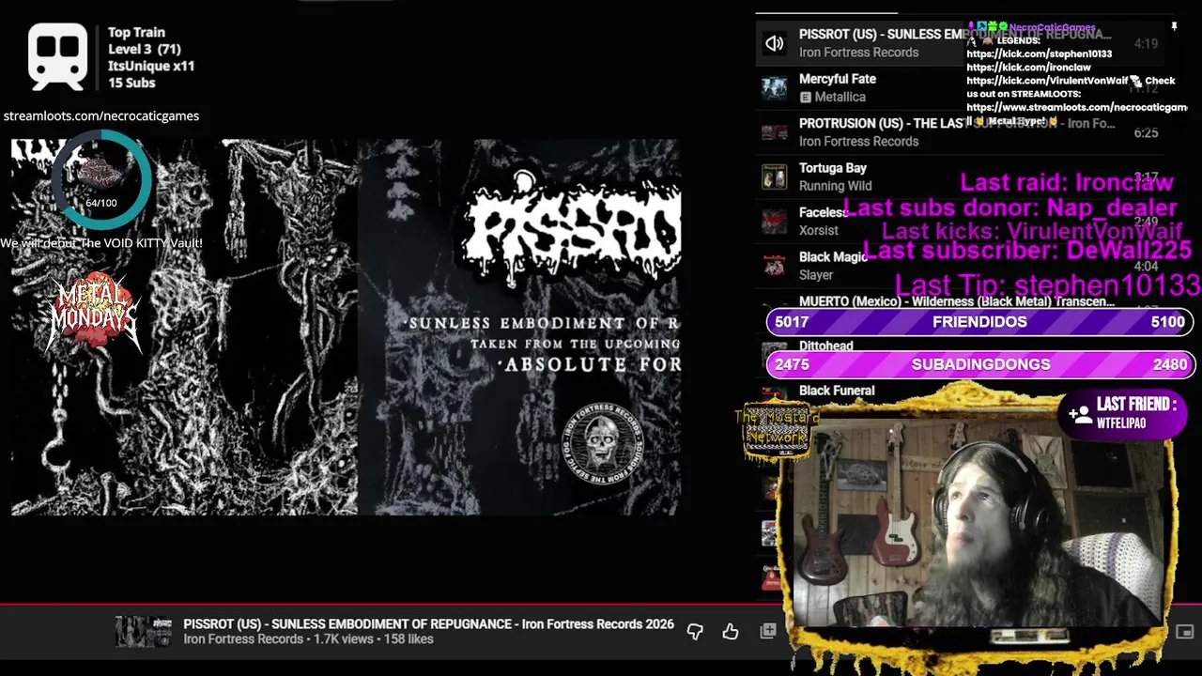This screenshot has height=676, width=1202.
Task: Click the Faceless track thumbnail in the queue
Action: pyautogui.click(x=774, y=222)
